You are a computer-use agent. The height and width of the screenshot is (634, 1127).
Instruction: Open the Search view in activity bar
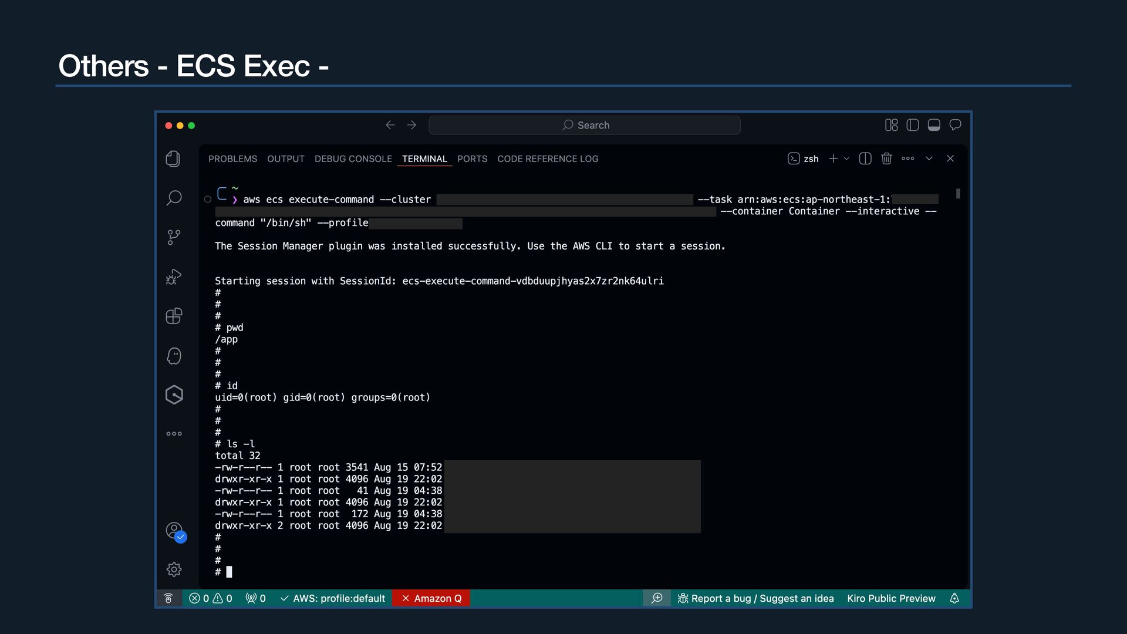coord(174,198)
